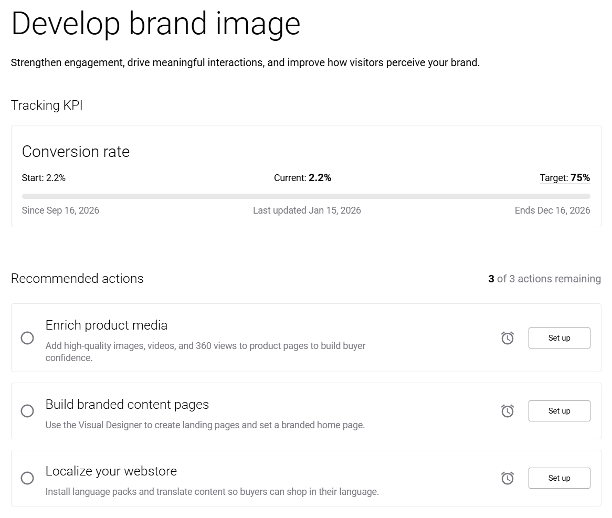Screen dimensions: 612x518
Task: Select the Build branded content pages title
Action: [x=127, y=405]
